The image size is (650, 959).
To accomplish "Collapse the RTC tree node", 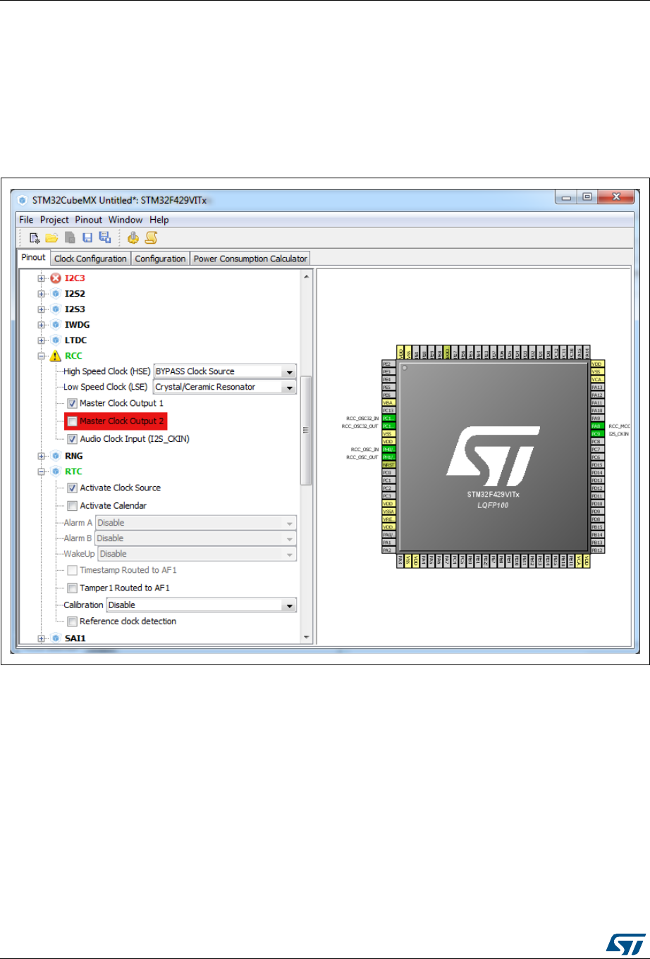I will click(x=42, y=471).
